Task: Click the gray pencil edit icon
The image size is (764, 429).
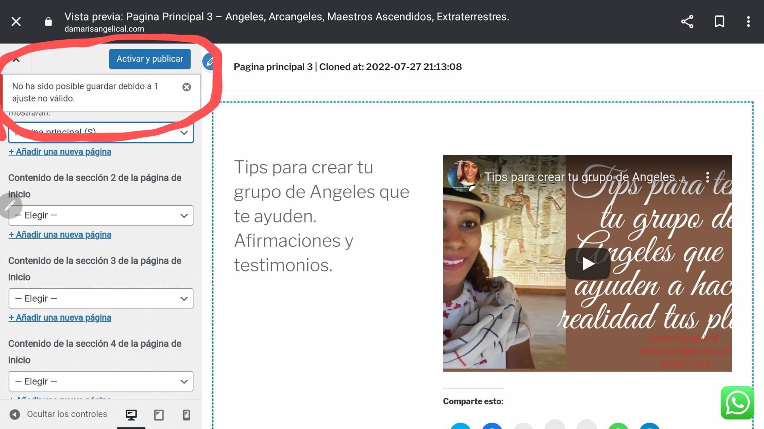Action: point(10,206)
